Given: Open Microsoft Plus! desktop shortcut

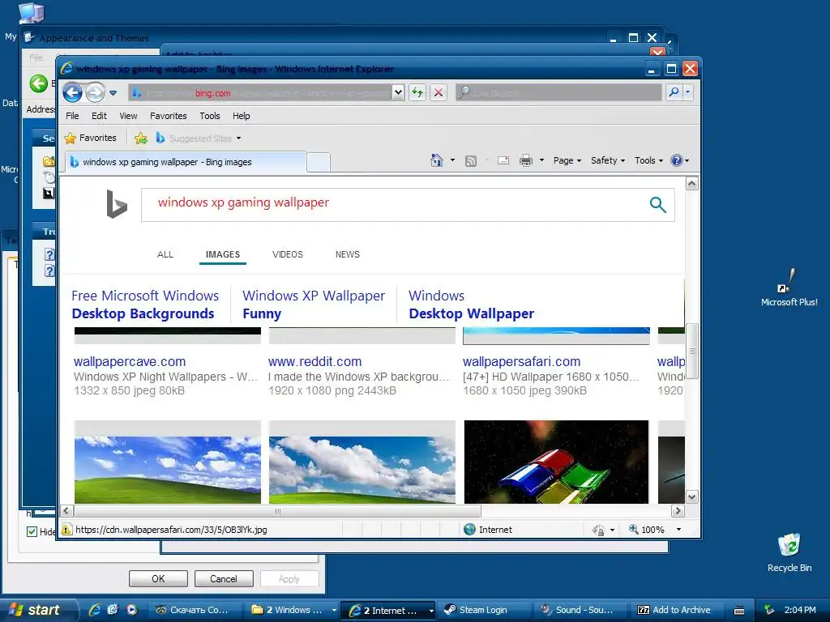Looking at the screenshot, I should tap(789, 288).
